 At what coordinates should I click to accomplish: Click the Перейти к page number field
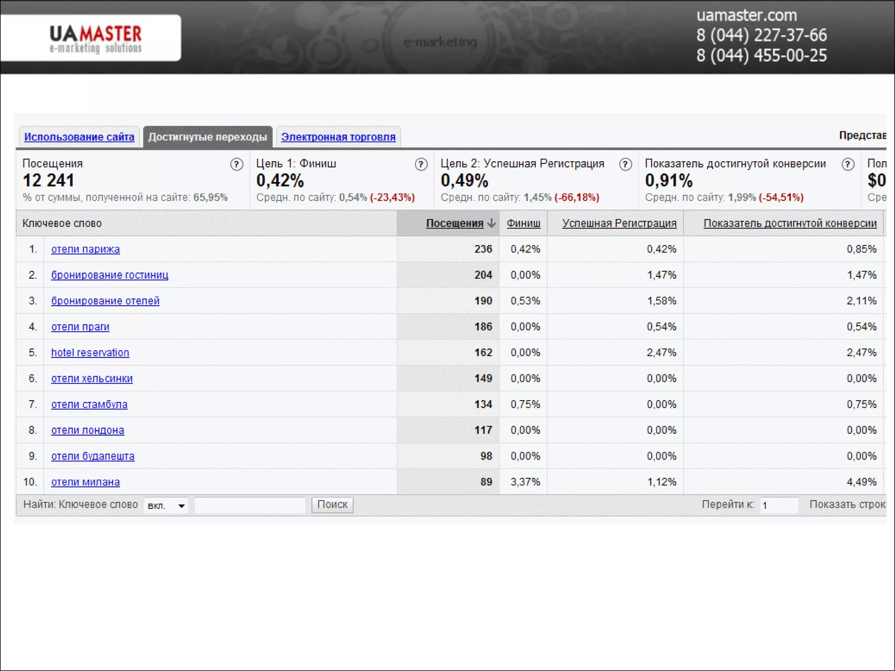779,505
